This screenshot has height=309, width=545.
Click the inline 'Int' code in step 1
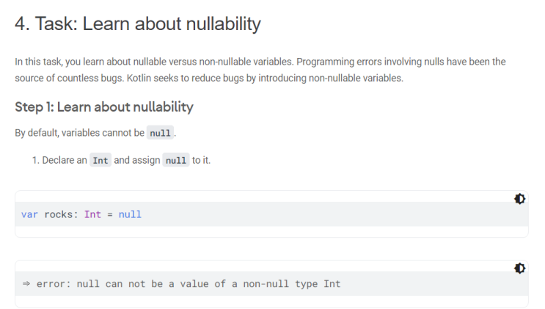click(100, 160)
